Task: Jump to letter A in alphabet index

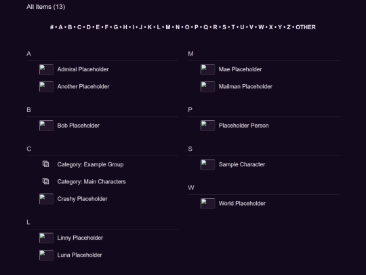Action: point(60,27)
